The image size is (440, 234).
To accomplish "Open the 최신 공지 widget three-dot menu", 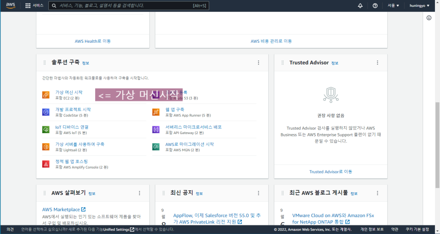I will [x=258, y=193].
